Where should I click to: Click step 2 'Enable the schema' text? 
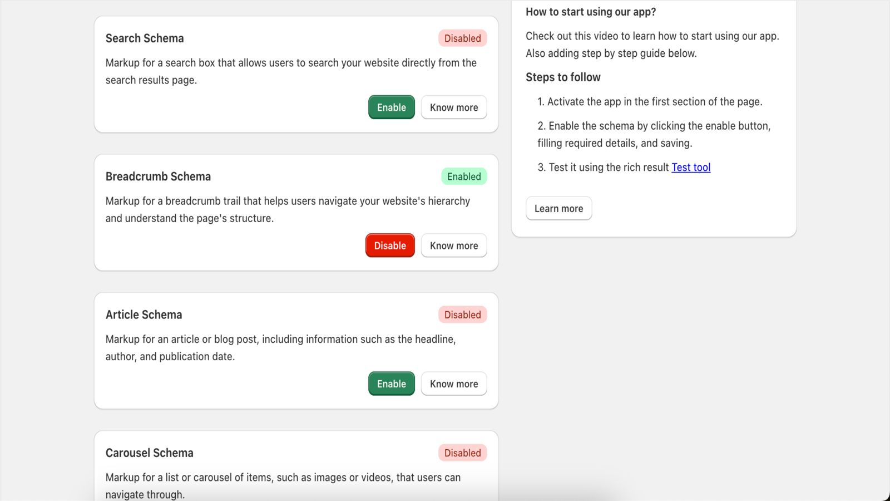pos(654,134)
